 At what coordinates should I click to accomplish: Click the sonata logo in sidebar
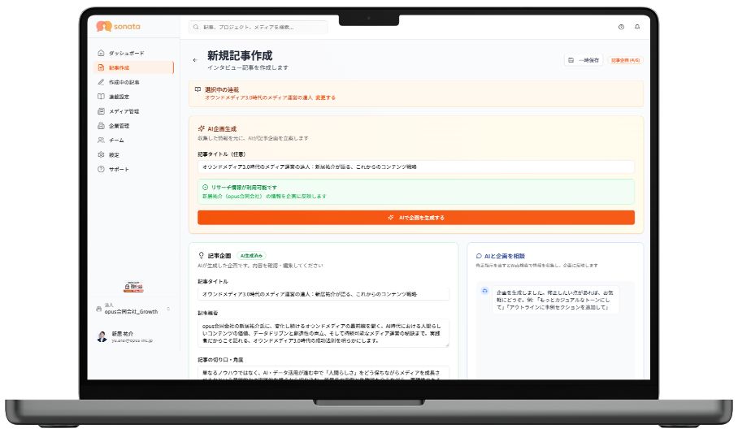118,27
